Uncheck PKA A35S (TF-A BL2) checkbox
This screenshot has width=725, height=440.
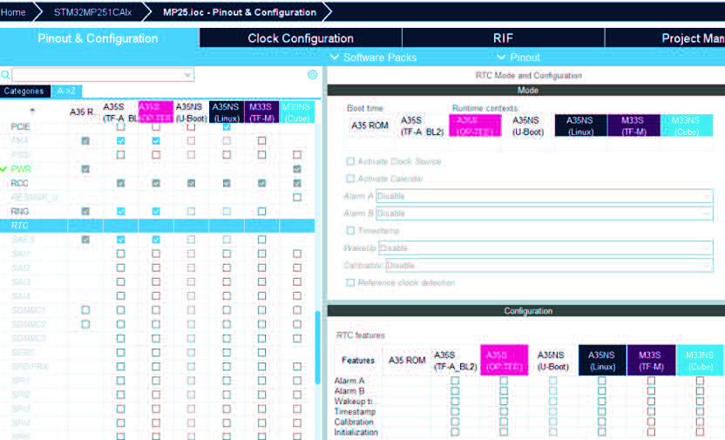click(120, 140)
